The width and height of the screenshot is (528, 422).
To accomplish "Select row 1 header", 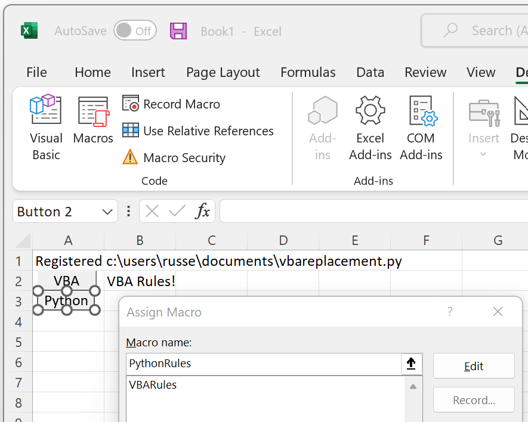I will click(x=18, y=261).
